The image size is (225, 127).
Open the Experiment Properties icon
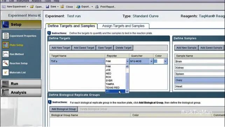(x=6, y=36)
